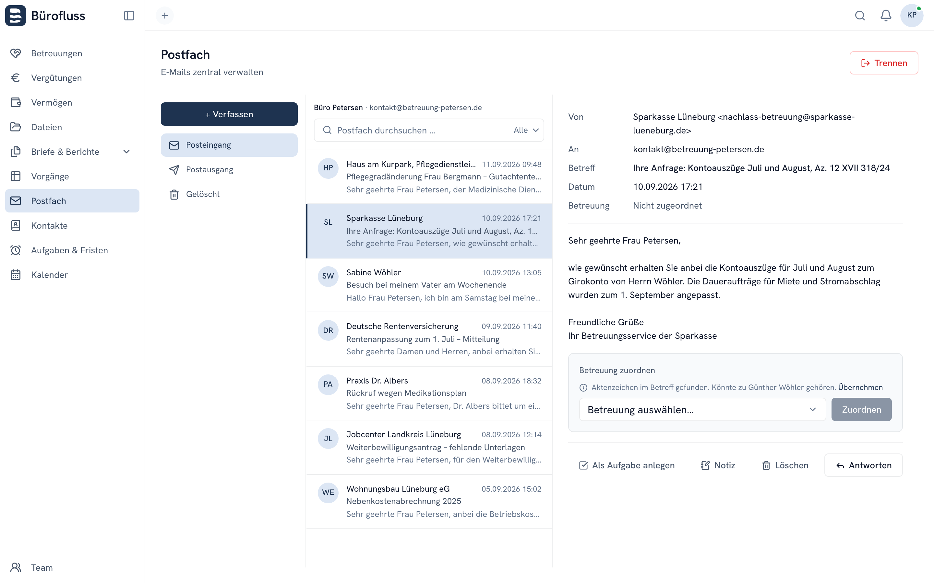Collapse the sidebar panel toggle
934x583 pixels.
tap(129, 16)
